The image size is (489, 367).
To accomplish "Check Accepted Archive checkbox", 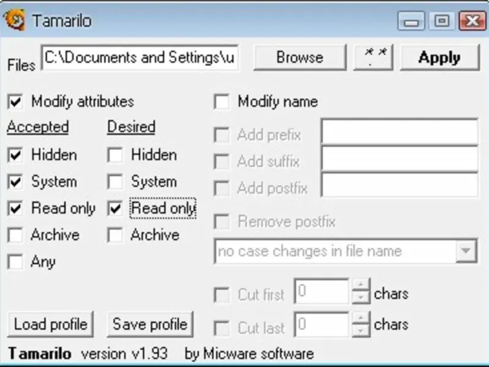I will click(x=15, y=235).
